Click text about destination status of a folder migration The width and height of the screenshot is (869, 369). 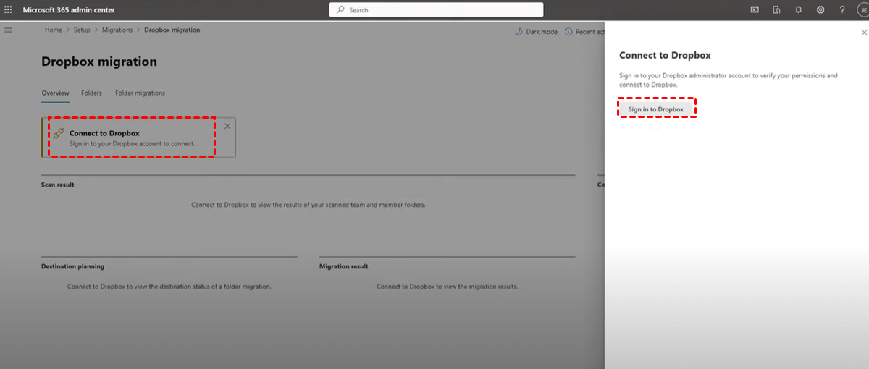click(169, 287)
